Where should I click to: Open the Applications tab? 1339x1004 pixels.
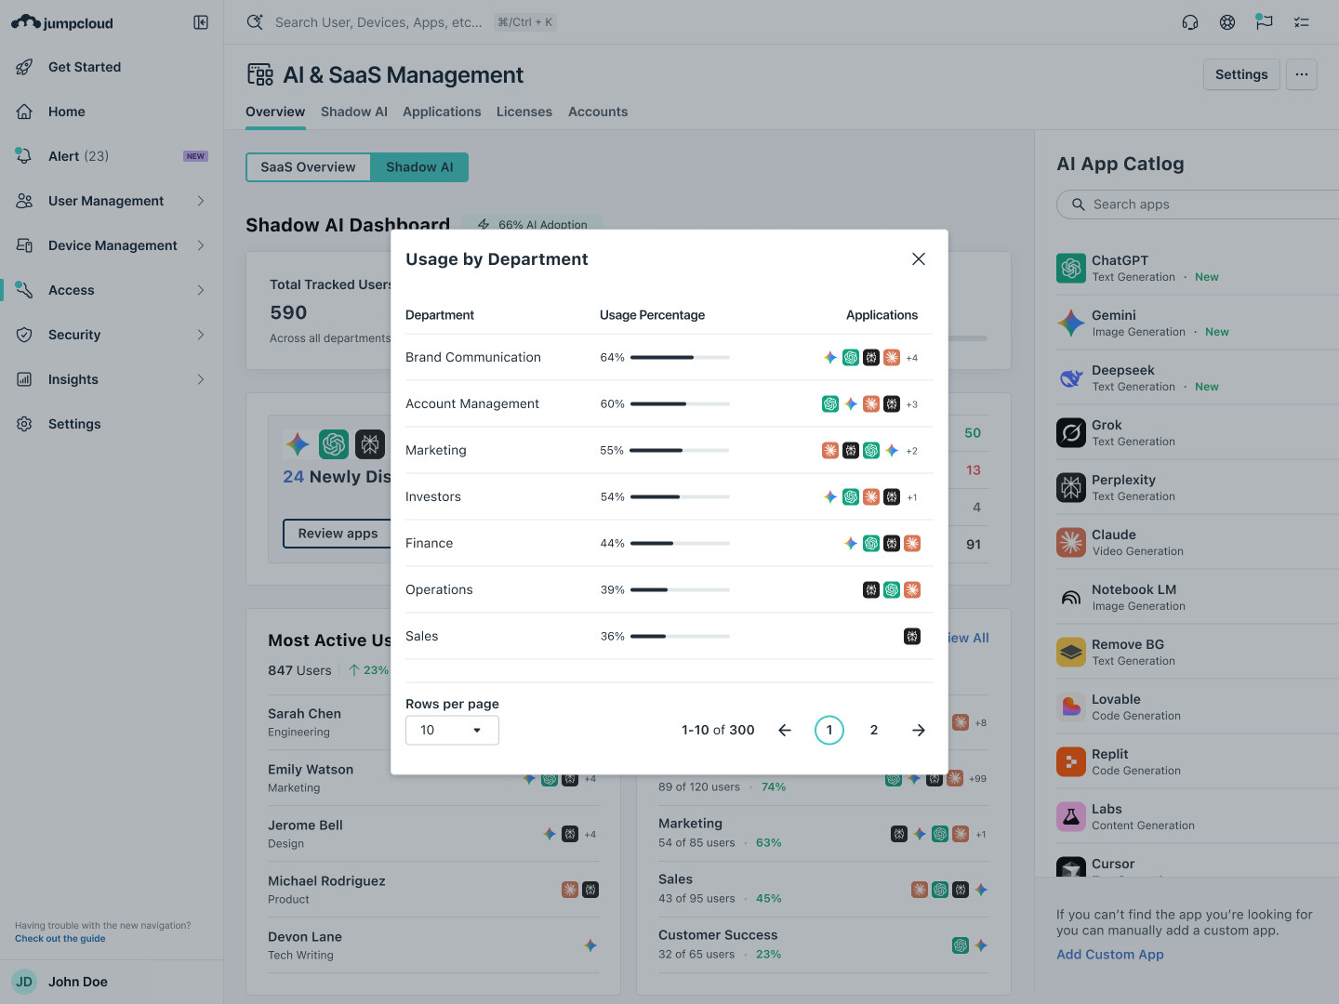442,112
